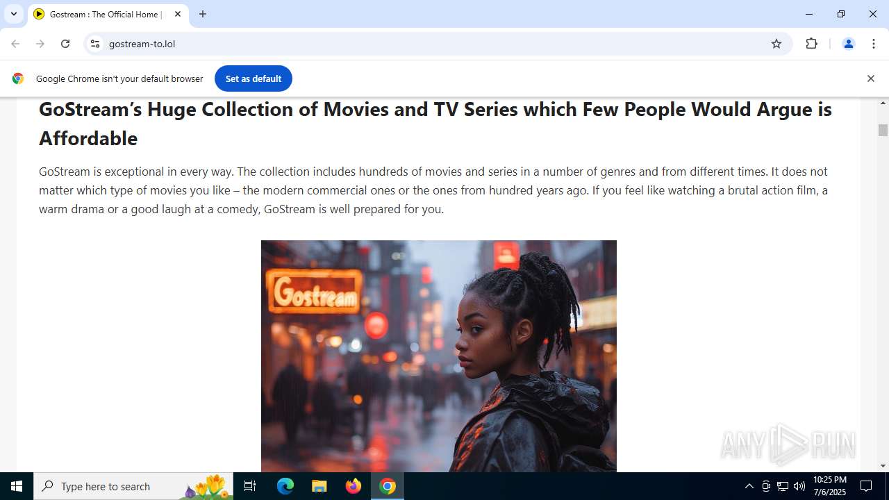Minimize the Chrome window

click(x=808, y=14)
